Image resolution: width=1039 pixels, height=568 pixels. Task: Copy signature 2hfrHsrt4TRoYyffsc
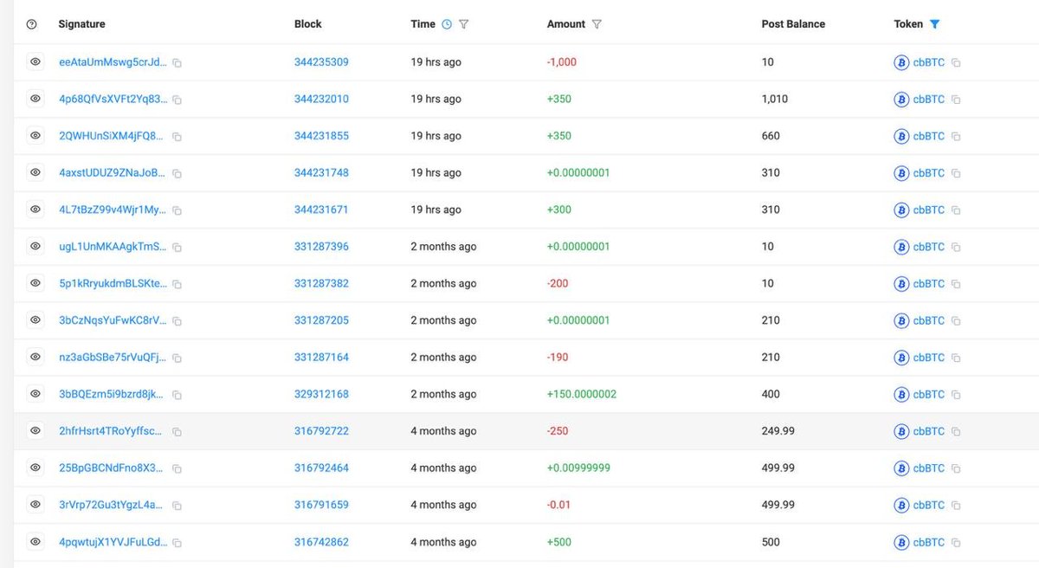[177, 431]
